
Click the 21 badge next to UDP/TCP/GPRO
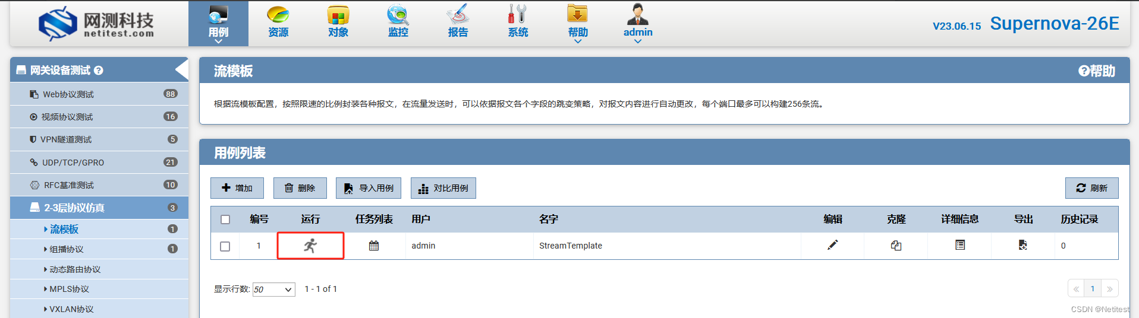(171, 162)
